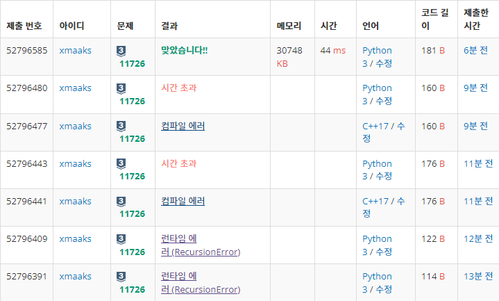Click the Silver 3 tier icon for submission 52796480
Image resolution: width=499 pixels, height=301 pixels.
[x=121, y=89]
